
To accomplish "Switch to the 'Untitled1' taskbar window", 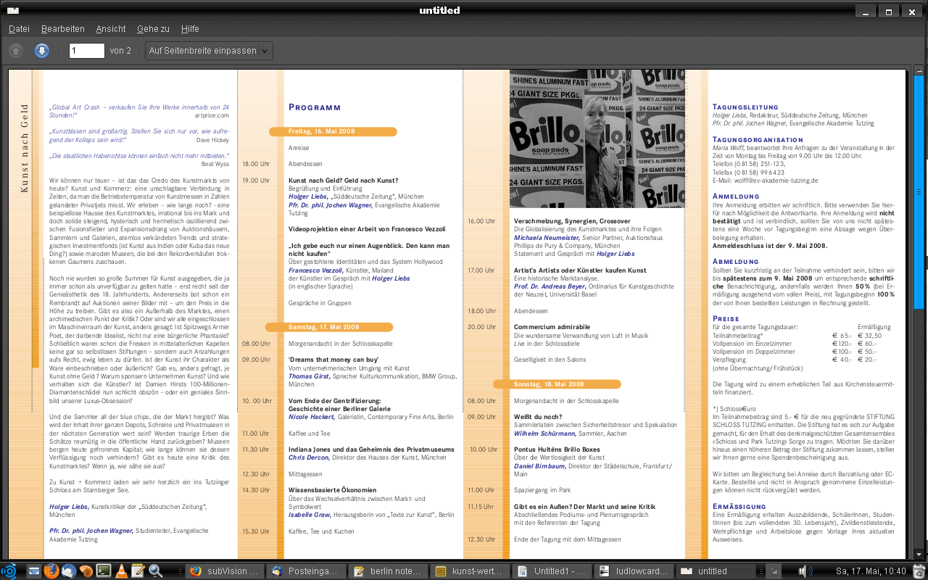I will (x=552, y=571).
